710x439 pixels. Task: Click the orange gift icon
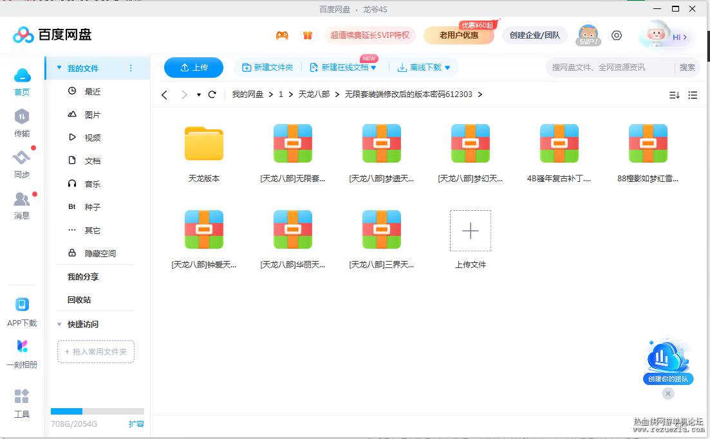(x=308, y=35)
